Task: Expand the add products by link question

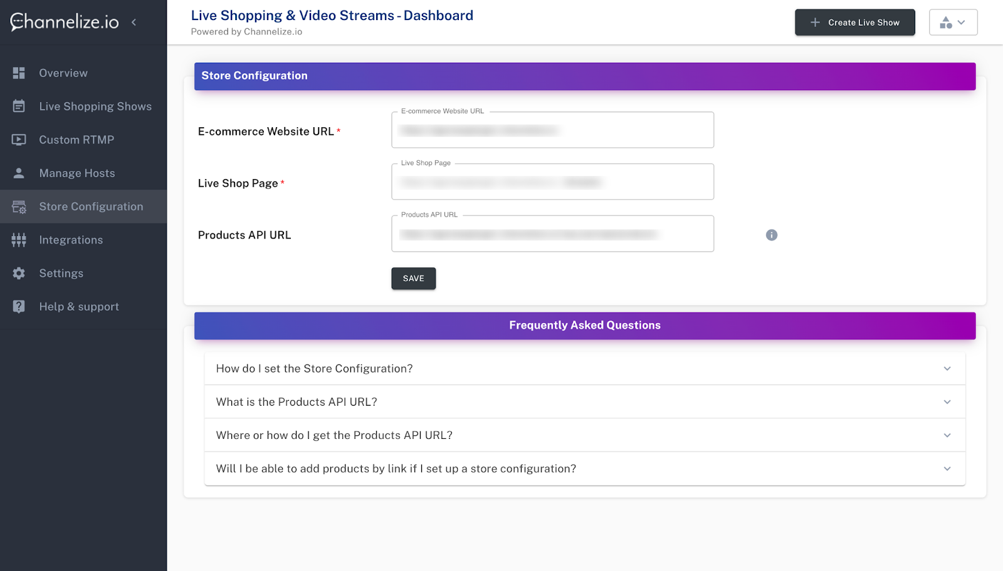Action: coord(585,468)
